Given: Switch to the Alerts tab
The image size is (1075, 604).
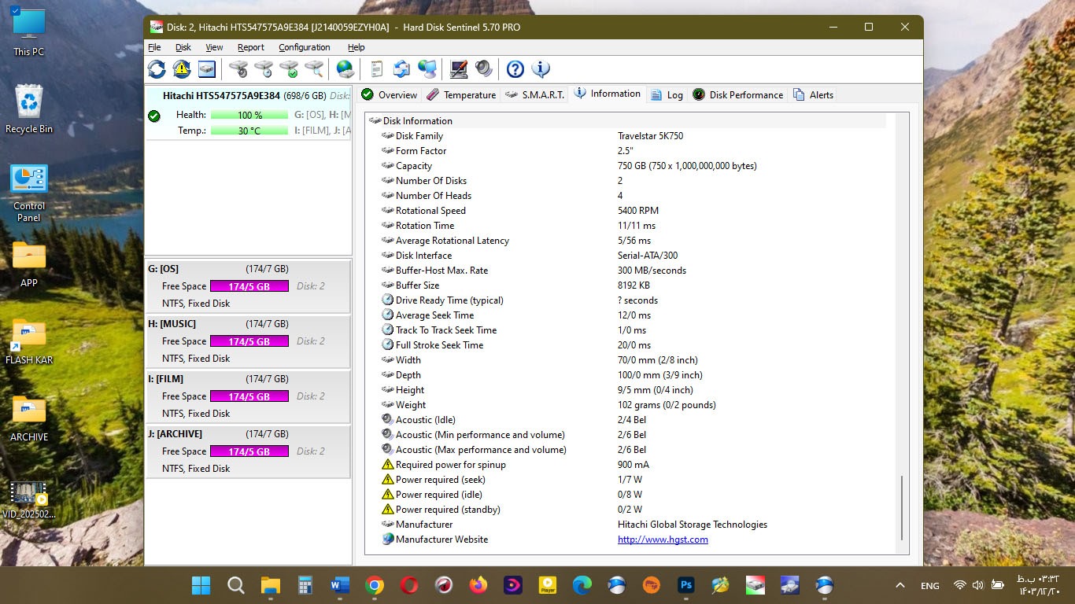Looking at the screenshot, I should coord(813,94).
